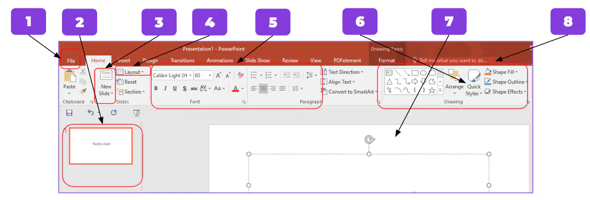
Task: Select the Isosceles Triangle shape
Action: coord(389,82)
